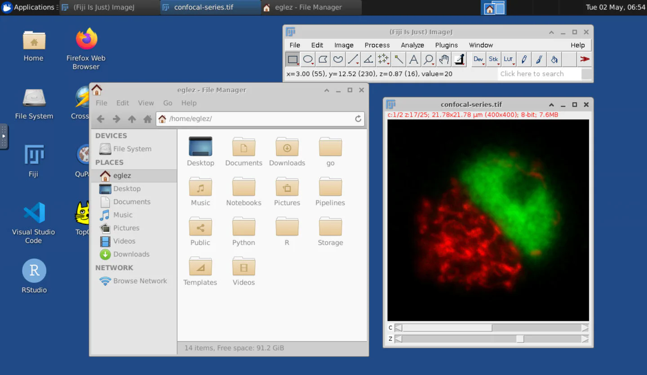Viewport: 647px width, 375px height.
Task: Click the RStudio desktop icon
Action: (x=34, y=276)
